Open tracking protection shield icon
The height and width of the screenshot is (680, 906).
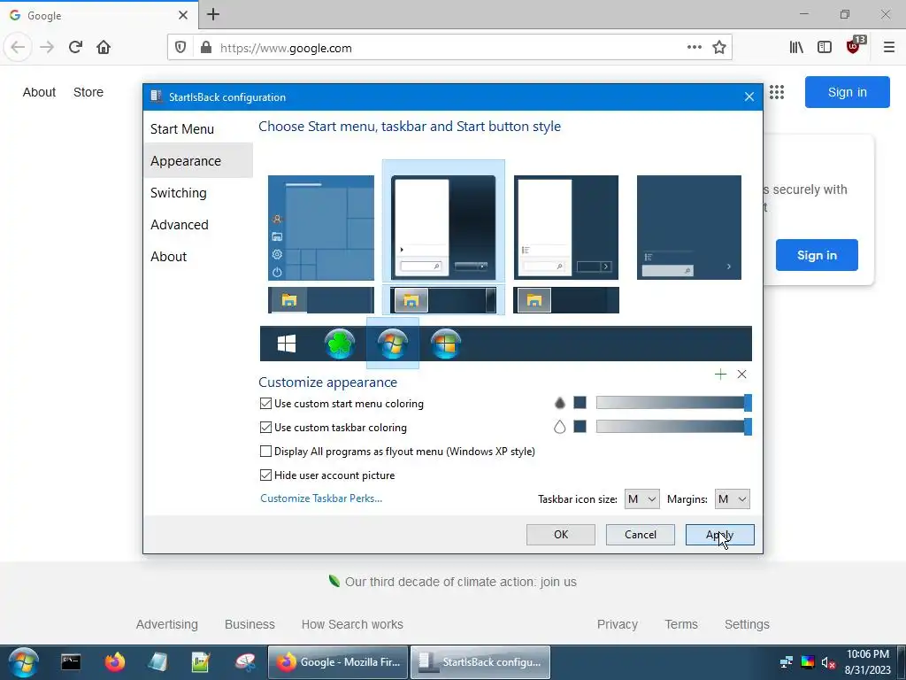pyautogui.click(x=180, y=48)
